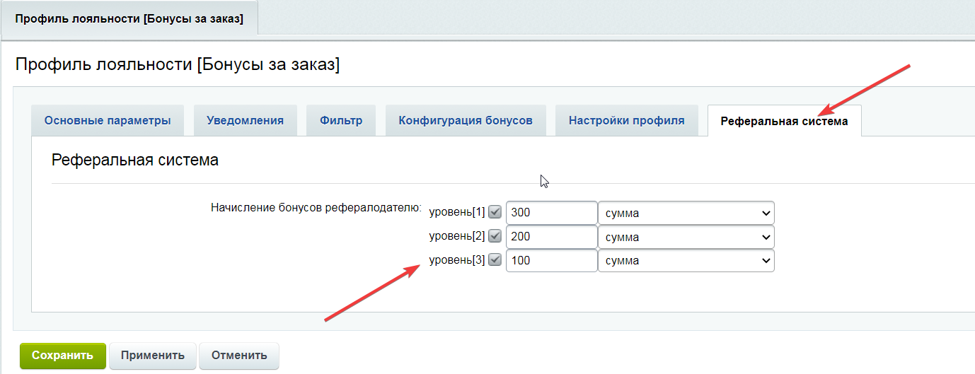Click the level 2 field containing 200
The height and width of the screenshot is (374, 975).
(x=552, y=237)
